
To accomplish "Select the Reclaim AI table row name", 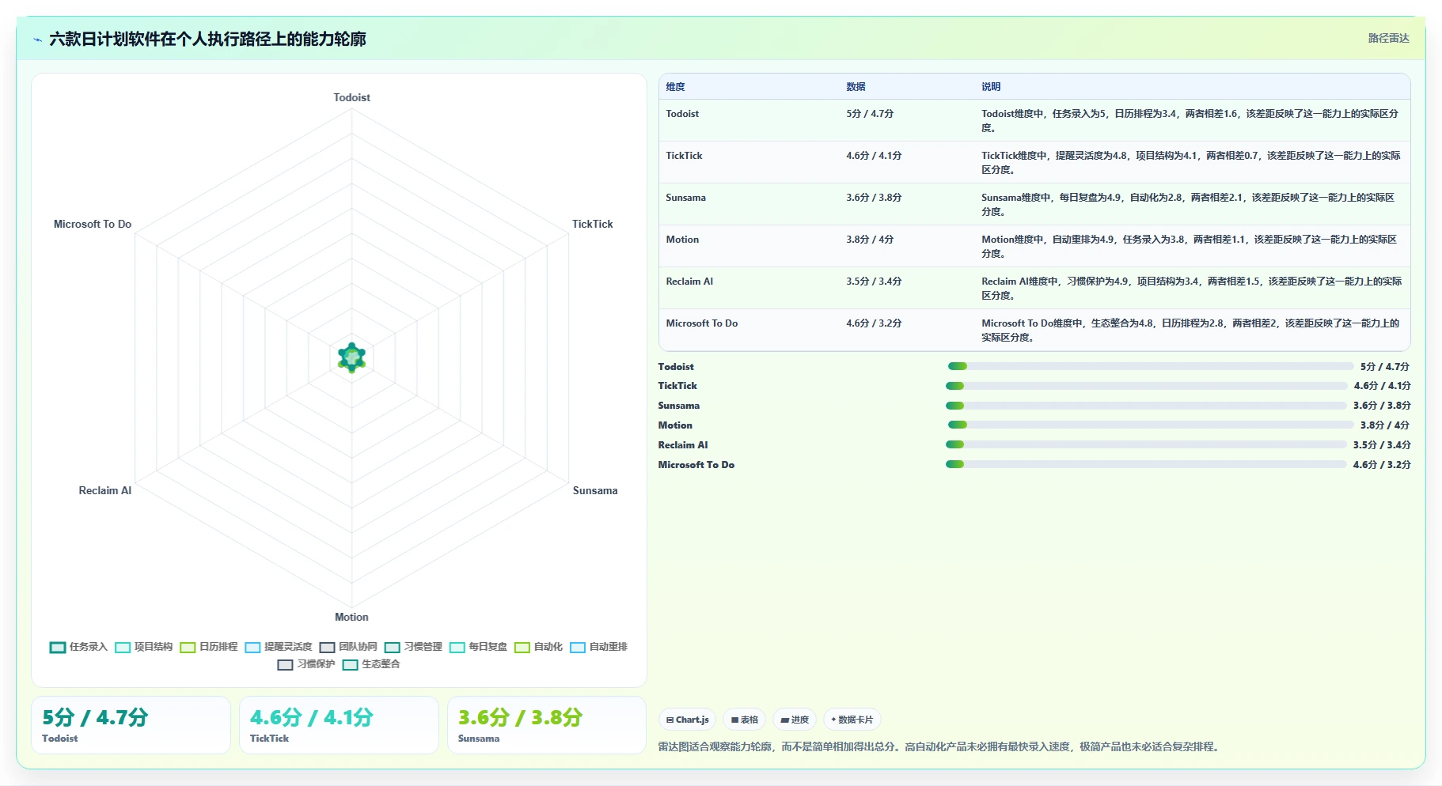I will 689,282.
